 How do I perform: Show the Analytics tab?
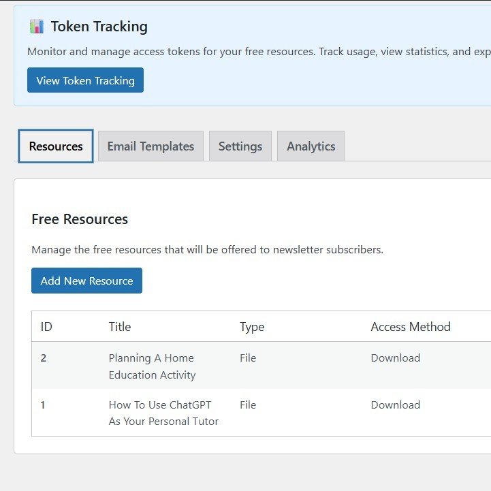311,146
